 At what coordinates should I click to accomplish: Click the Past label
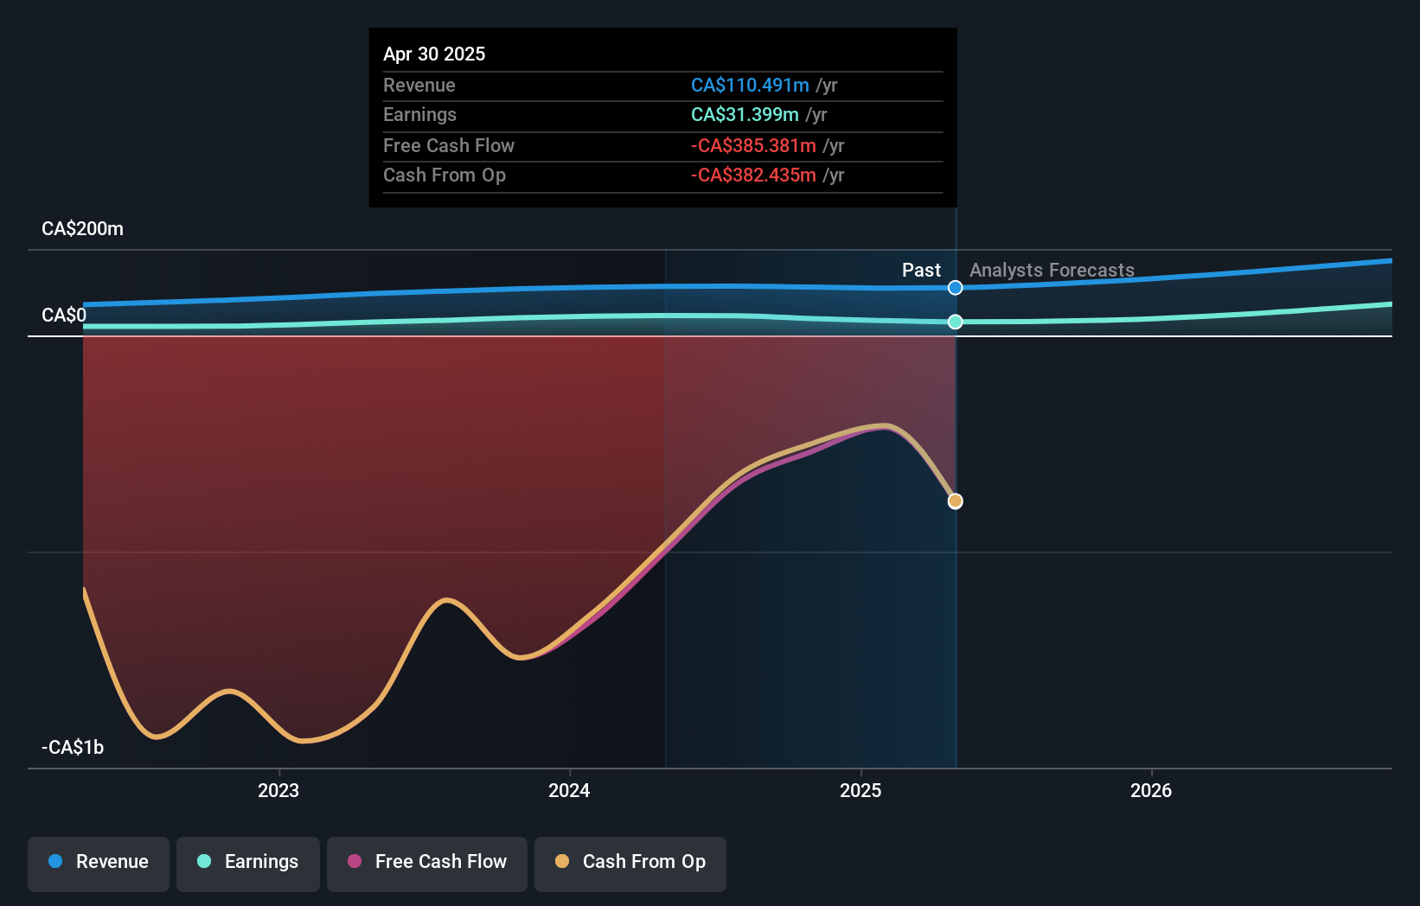[921, 270]
